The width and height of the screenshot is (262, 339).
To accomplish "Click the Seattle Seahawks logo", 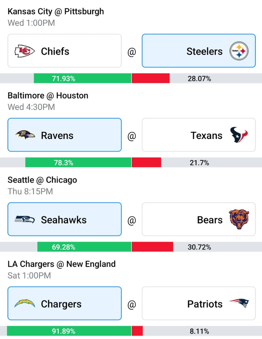I will [x=25, y=219].
